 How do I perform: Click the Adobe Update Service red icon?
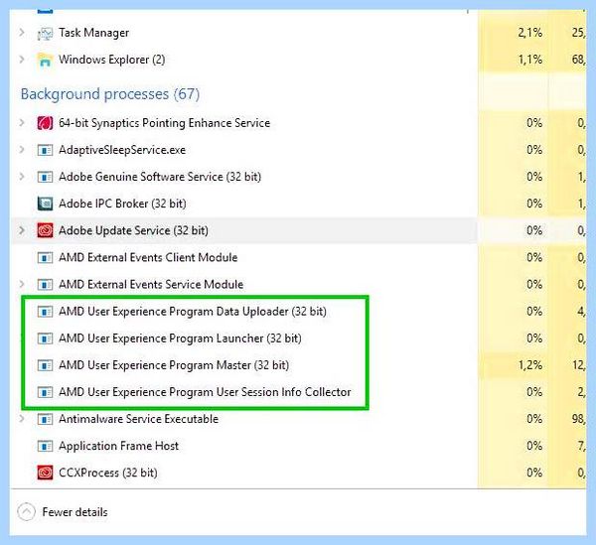[x=45, y=230]
